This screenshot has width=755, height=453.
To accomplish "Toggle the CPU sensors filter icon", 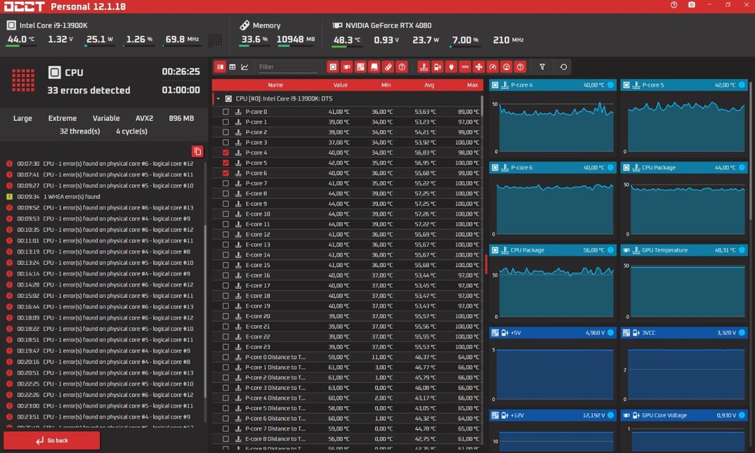I will [x=333, y=67].
